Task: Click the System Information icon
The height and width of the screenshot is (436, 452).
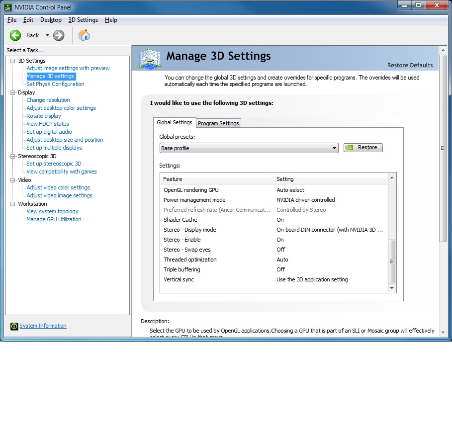Action: (14, 326)
